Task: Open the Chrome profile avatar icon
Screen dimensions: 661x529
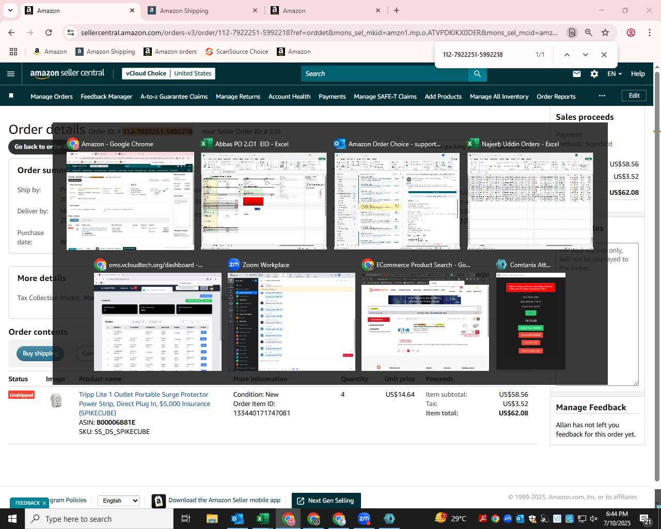Action: [631, 33]
